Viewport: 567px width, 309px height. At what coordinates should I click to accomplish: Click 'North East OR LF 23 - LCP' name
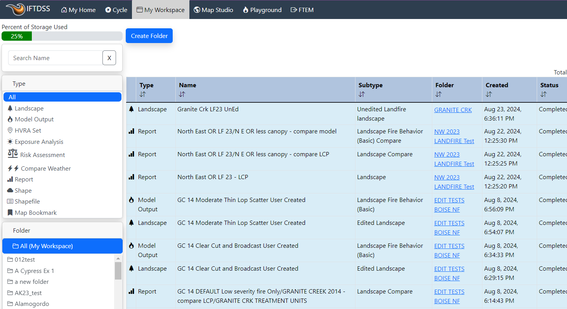[213, 177]
